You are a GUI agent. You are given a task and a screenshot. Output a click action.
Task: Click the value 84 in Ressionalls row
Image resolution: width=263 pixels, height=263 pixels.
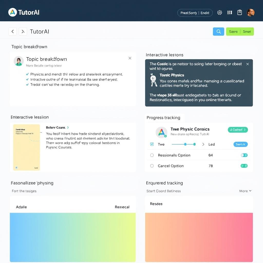pos(211,155)
